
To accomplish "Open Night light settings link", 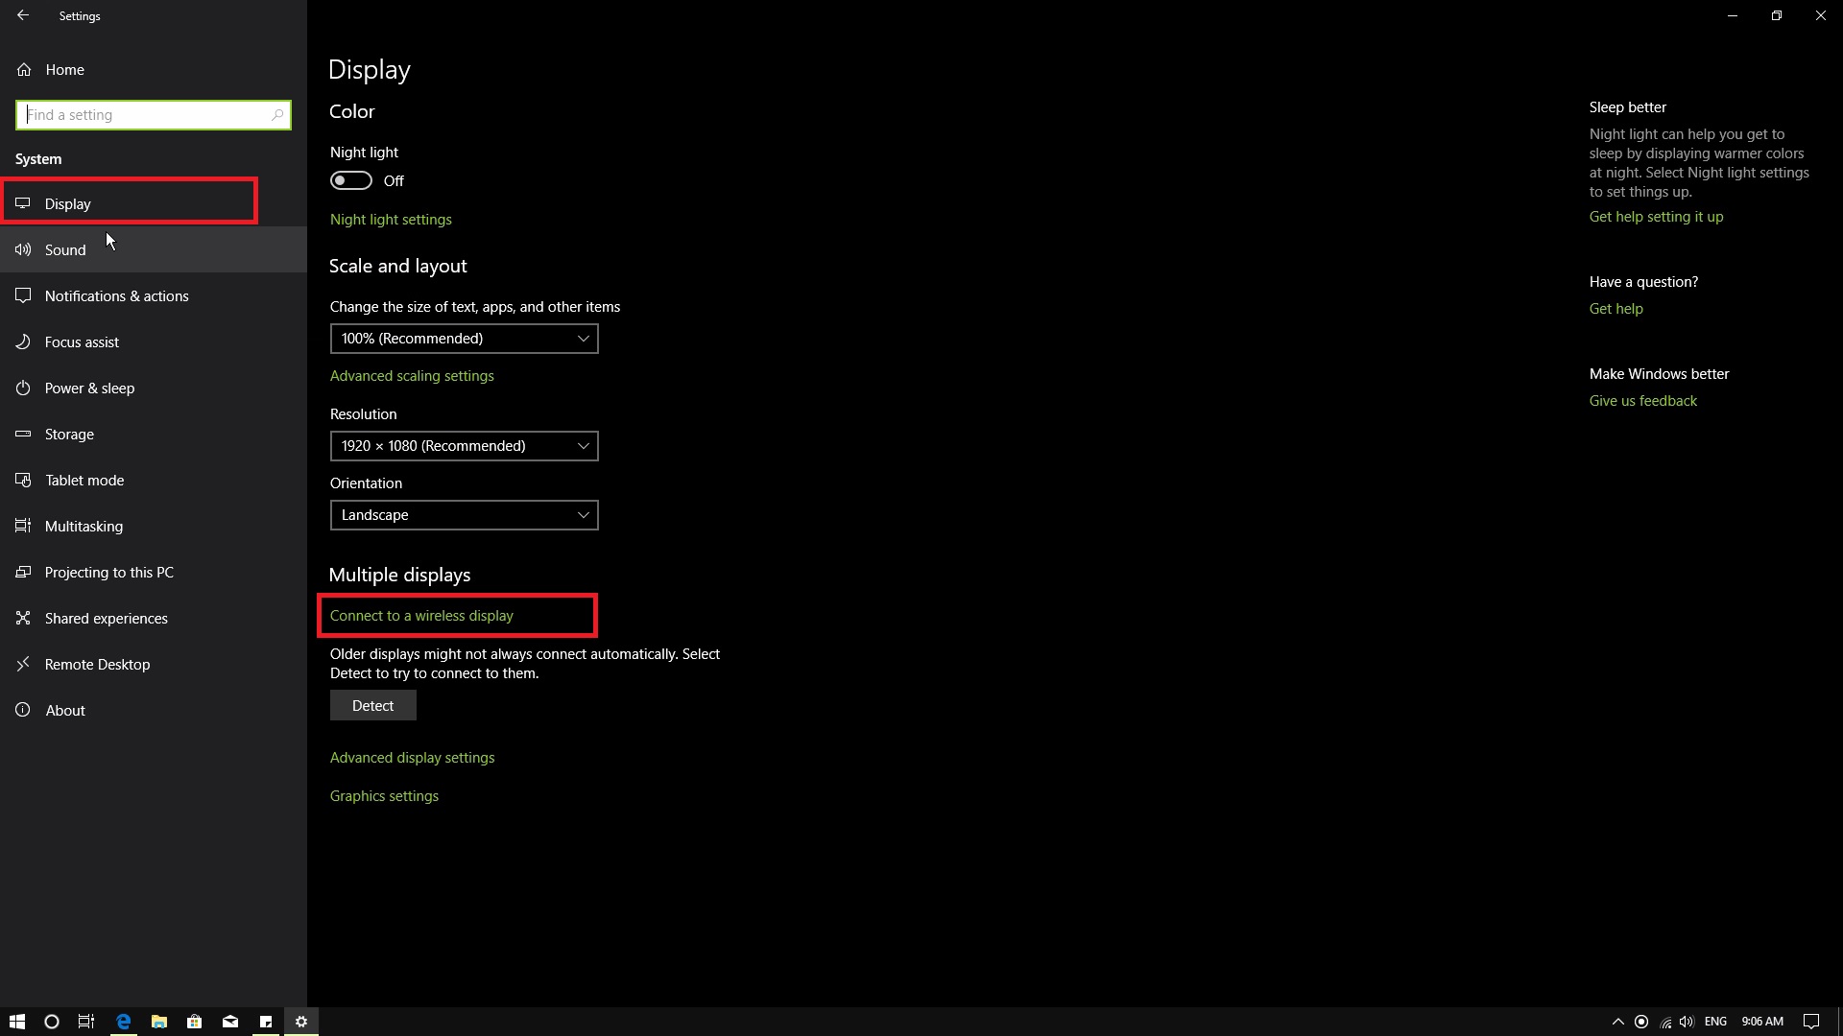I will point(391,220).
